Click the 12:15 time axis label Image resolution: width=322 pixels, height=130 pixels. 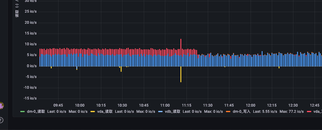click(x=272, y=105)
